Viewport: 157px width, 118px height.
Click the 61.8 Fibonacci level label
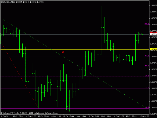tap(147, 56)
